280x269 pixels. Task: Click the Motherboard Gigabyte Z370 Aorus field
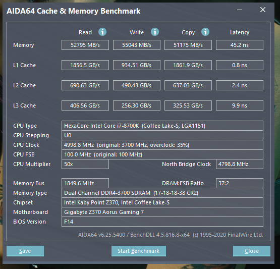[x=162, y=212]
